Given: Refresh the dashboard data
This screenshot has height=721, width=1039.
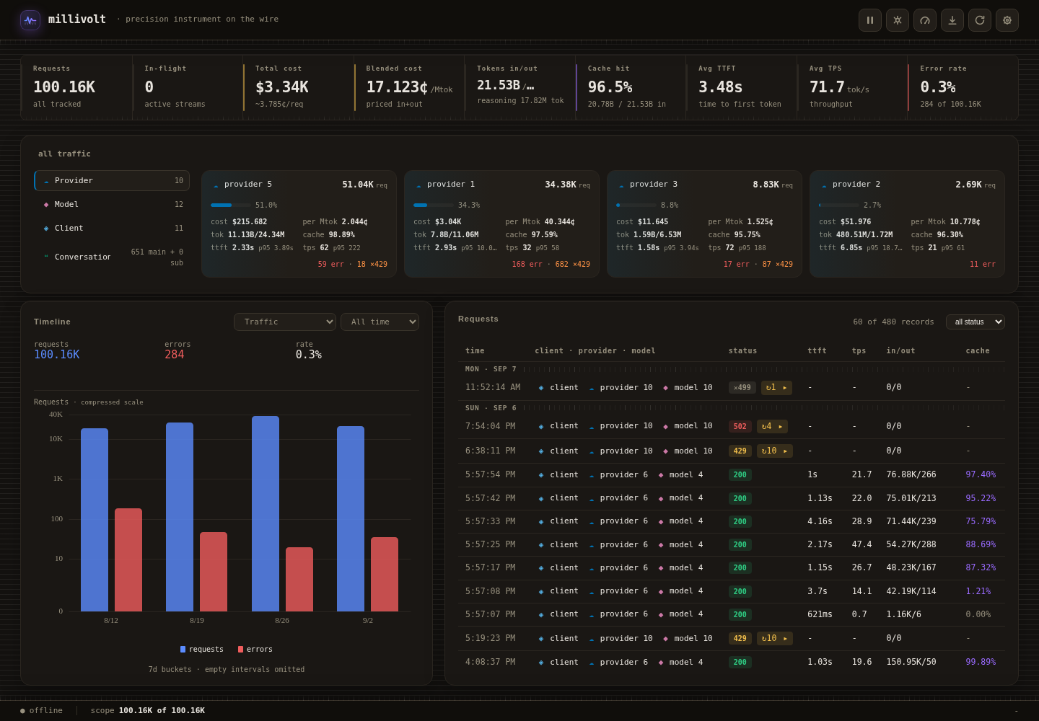Looking at the screenshot, I should 980,20.
